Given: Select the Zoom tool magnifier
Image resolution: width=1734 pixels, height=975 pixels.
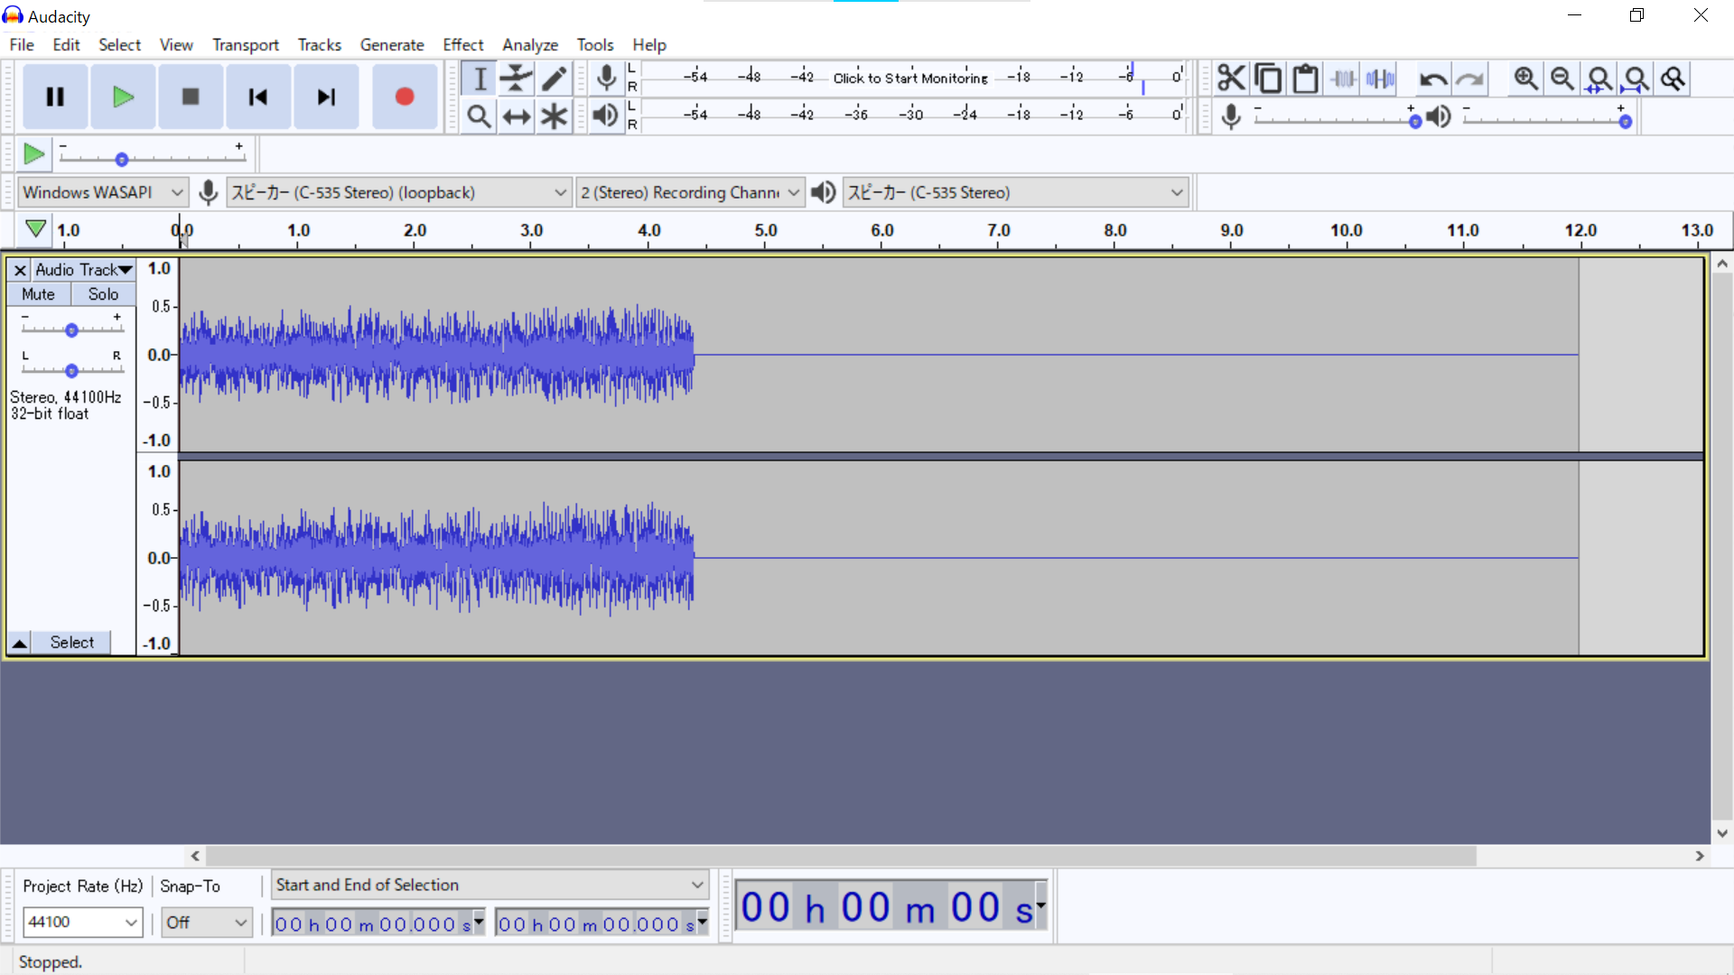Looking at the screenshot, I should [480, 116].
